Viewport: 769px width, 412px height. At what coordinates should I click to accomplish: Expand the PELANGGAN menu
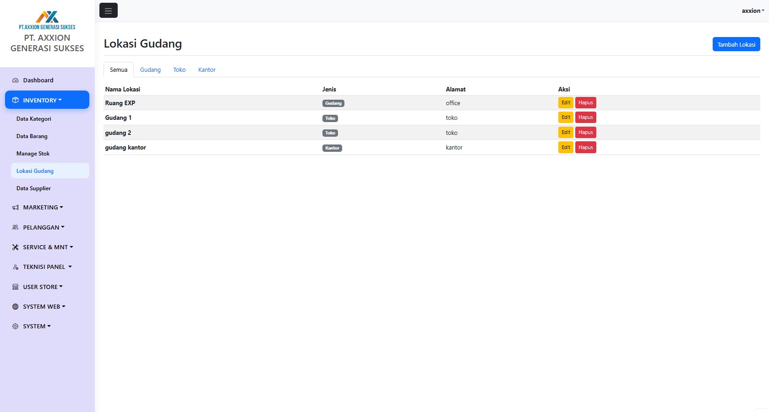coord(47,227)
